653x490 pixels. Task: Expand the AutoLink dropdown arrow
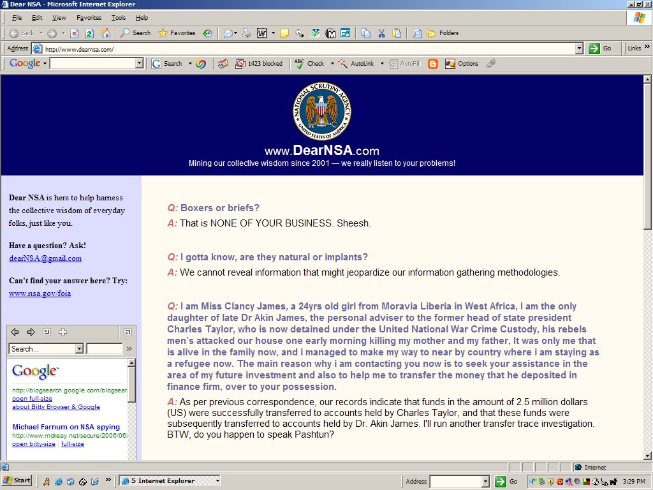[382, 63]
